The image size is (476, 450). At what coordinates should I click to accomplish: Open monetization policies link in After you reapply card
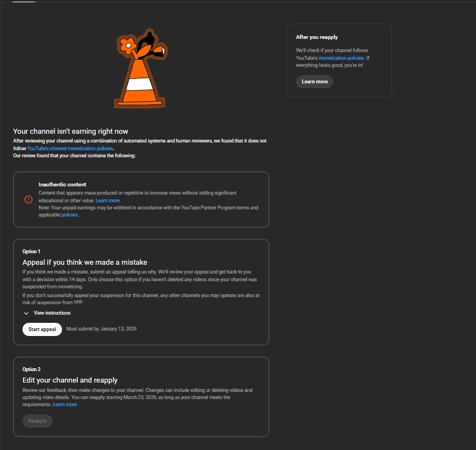(x=341, y=58)
